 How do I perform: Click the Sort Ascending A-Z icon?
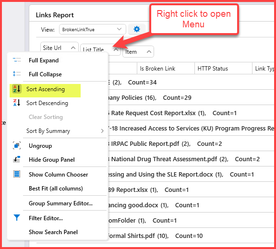point(17,89)
